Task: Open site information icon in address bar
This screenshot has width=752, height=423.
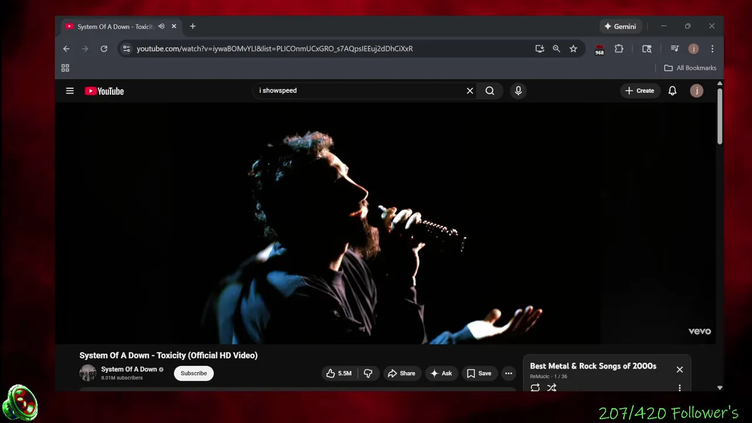Action: pyautogui.click(x=126, y=49)
